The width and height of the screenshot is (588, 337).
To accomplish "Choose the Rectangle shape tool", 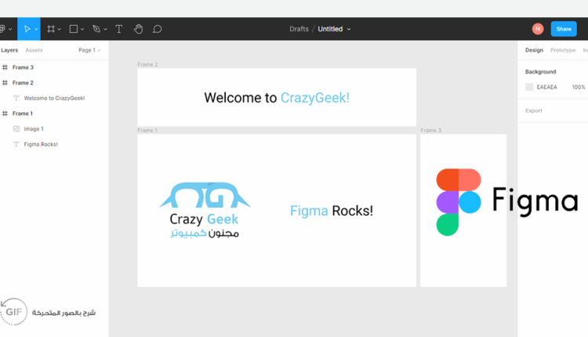I will click(x=73, y=29).
